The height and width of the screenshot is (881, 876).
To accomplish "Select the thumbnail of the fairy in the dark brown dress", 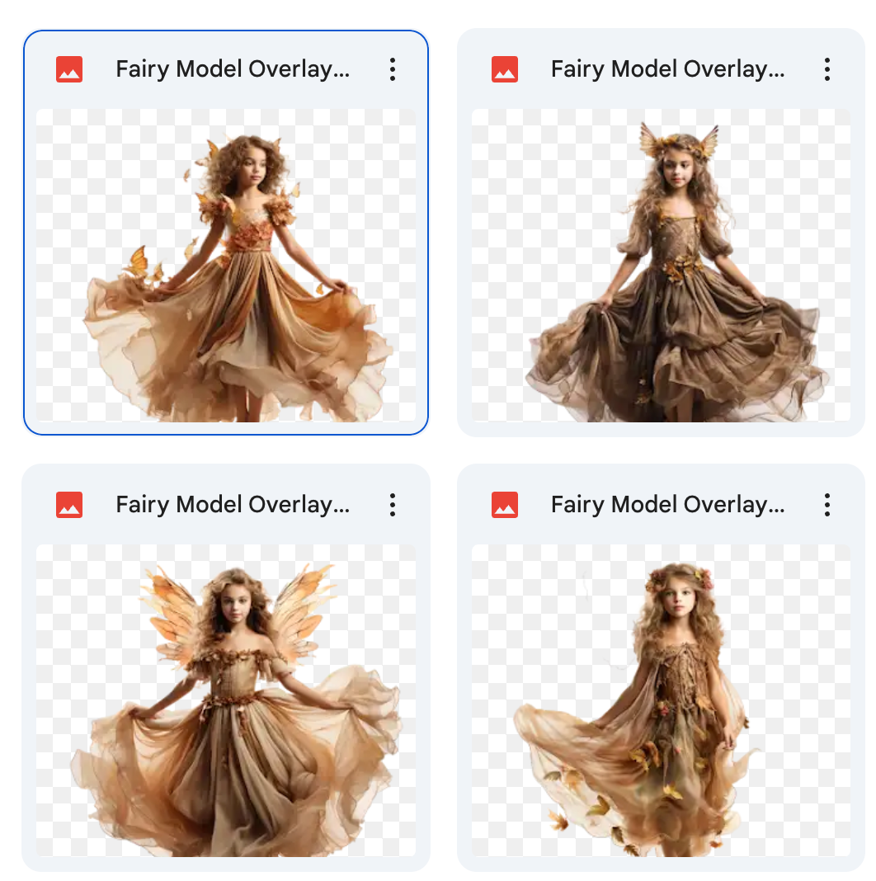I will [661, 265].
